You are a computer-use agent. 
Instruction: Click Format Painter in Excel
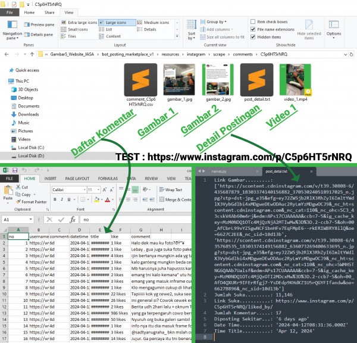pos(31,202)
